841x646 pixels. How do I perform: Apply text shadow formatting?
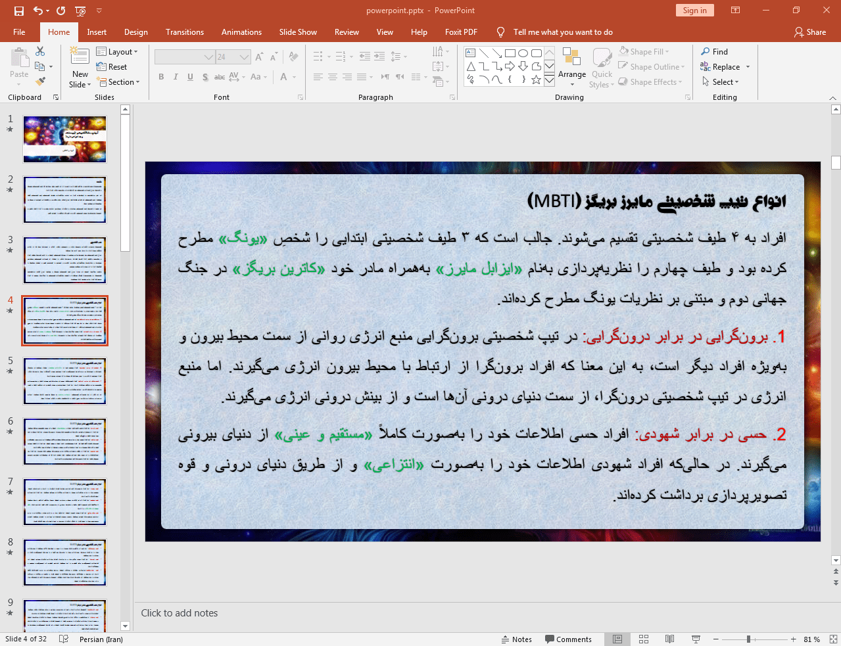pos(205,77)
